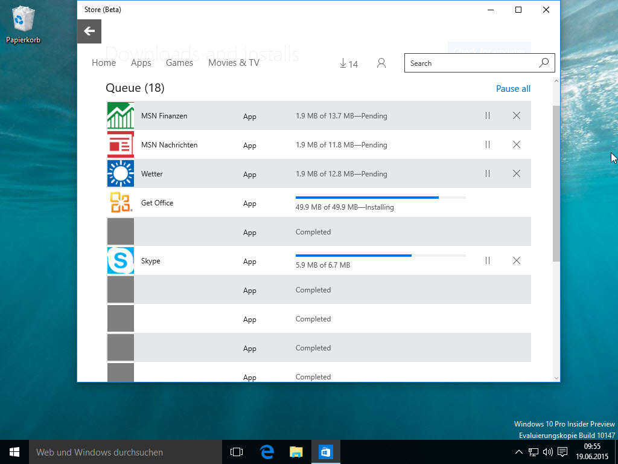The width and height of the screenshot is (618, 464).
Task: Select the MSN Nachrichten name
Action: tap(169, 145)
